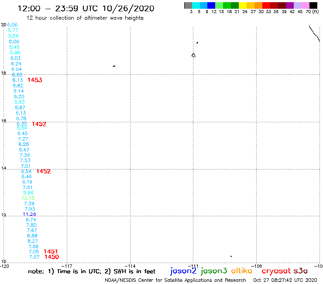
Task: Click the wave height value 5.45
Action: (x=14, y=47)
